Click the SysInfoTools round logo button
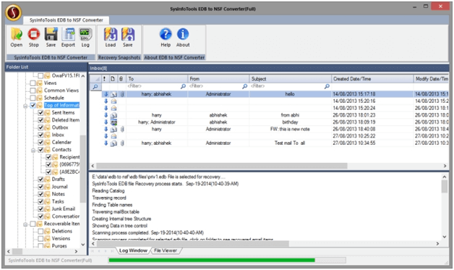Viewport: 454px width, 270px height. click(x=13, y=12)
